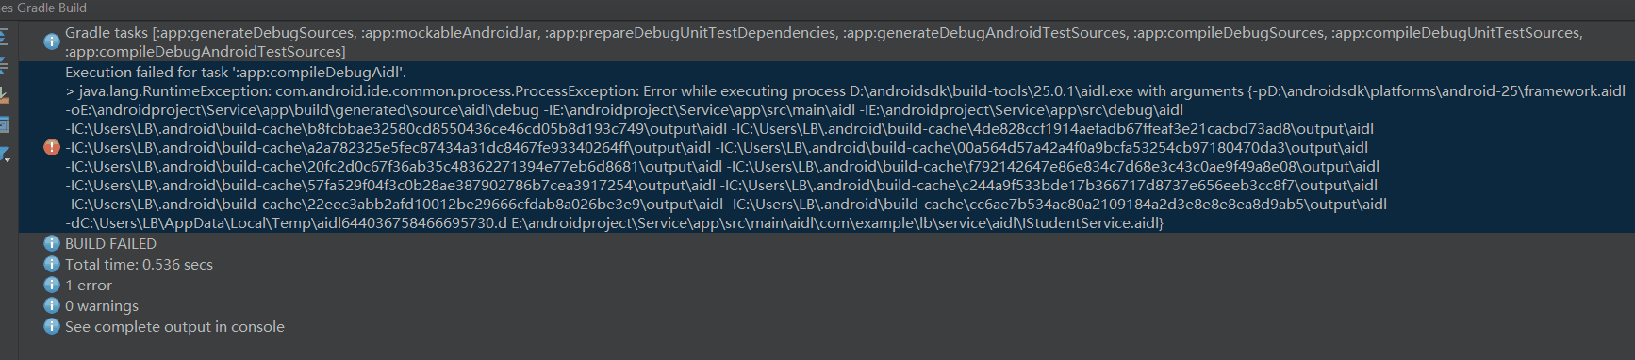Select the 1 error summary line
Viewport: 1635px width, 360px height.
pos(88,285)
